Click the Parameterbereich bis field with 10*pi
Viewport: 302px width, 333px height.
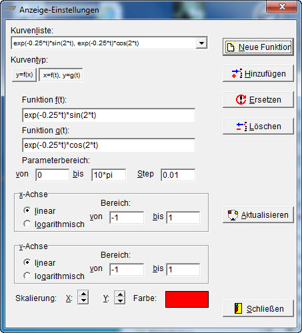(x=109, y=175)
